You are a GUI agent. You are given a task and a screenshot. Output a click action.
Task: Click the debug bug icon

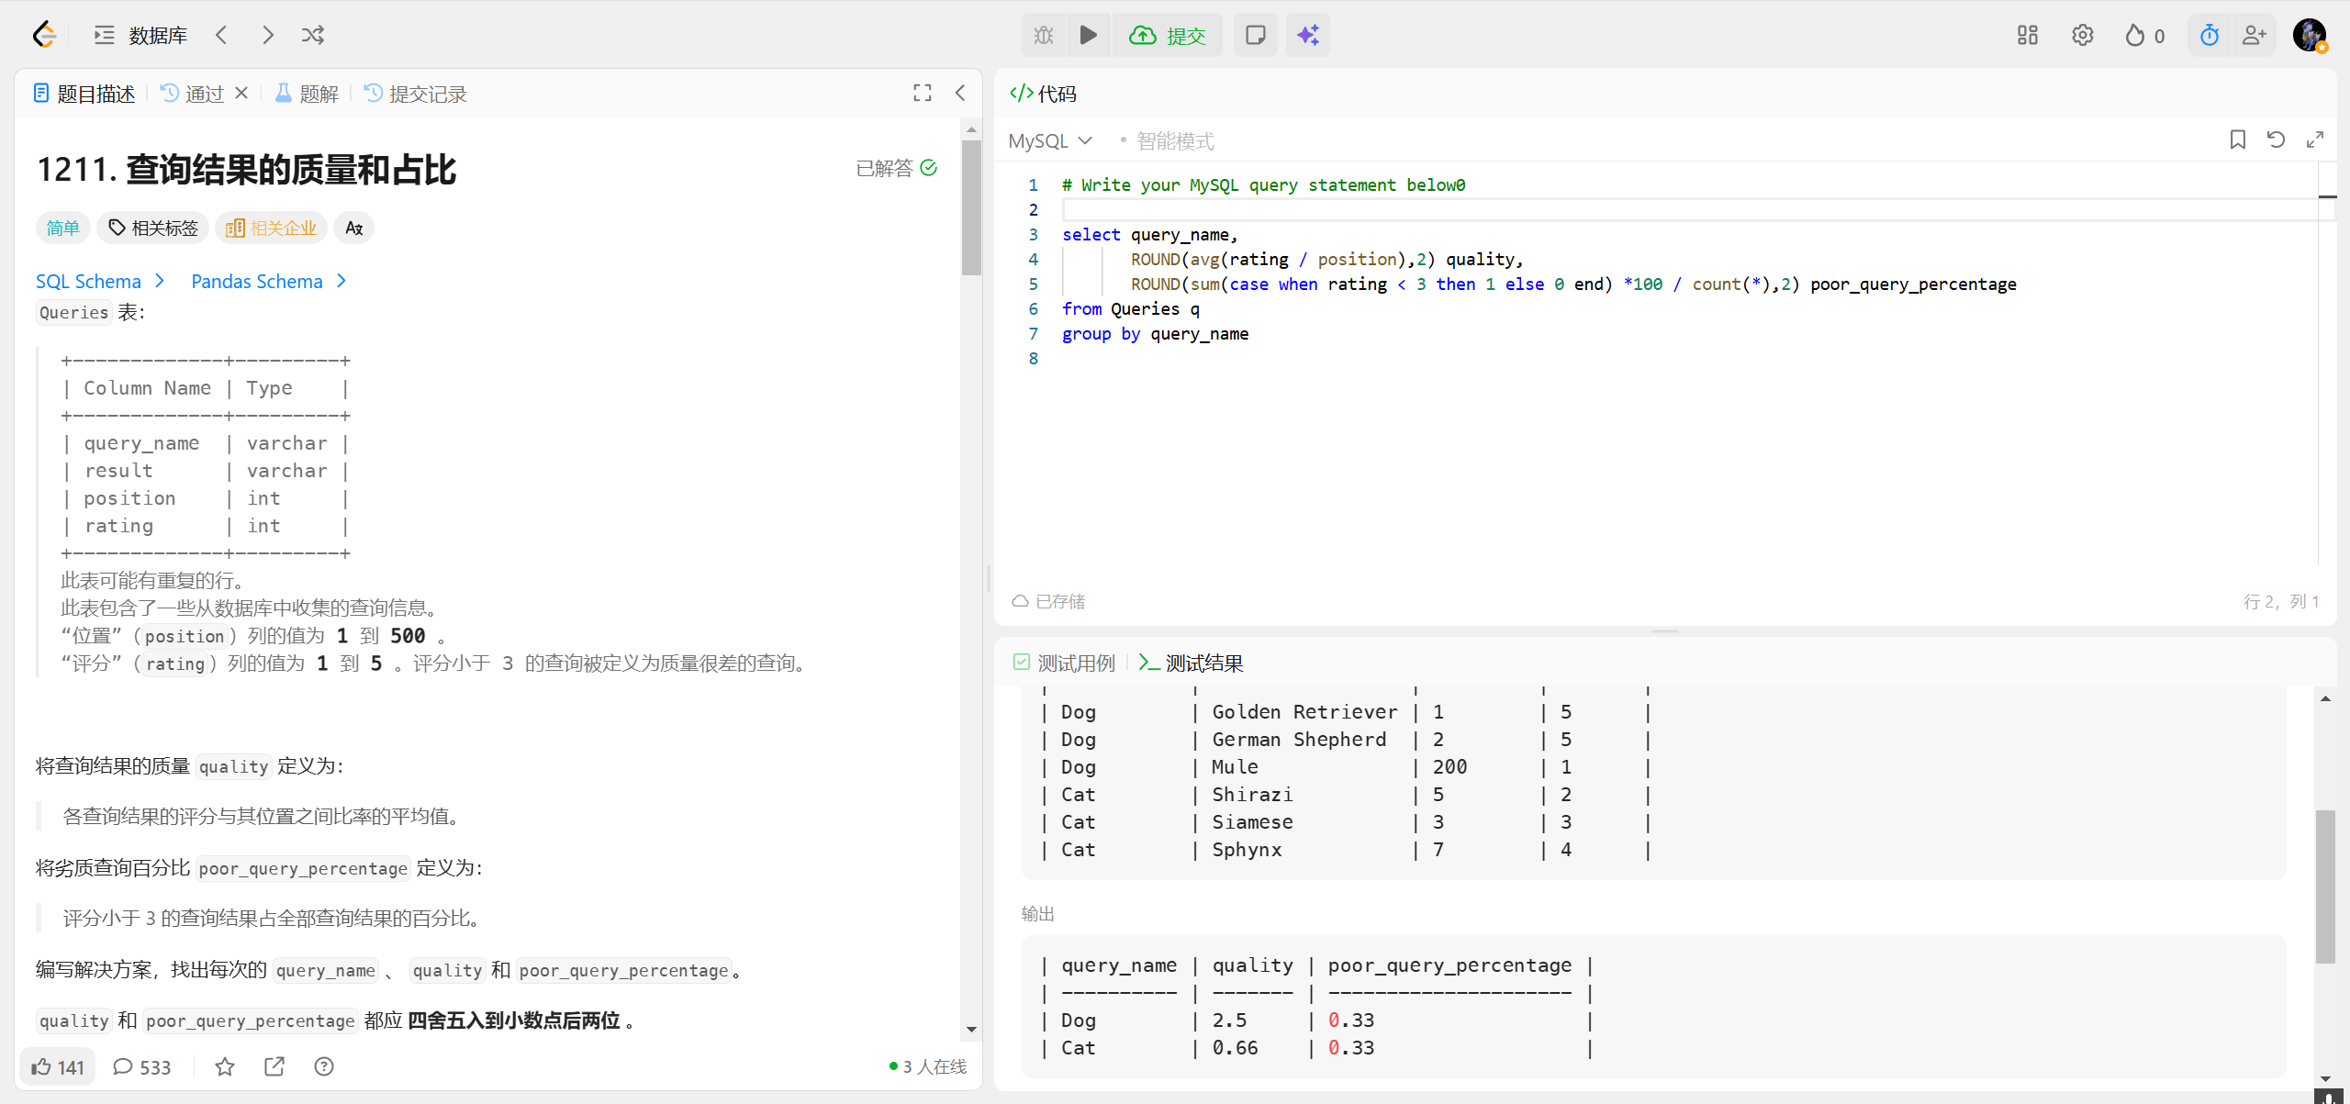(x=1044, y=35)
